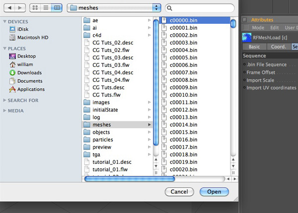Viewport: 298px width, 213px height.
Task: Open the particles folder
Action: [x=117, y=140]
